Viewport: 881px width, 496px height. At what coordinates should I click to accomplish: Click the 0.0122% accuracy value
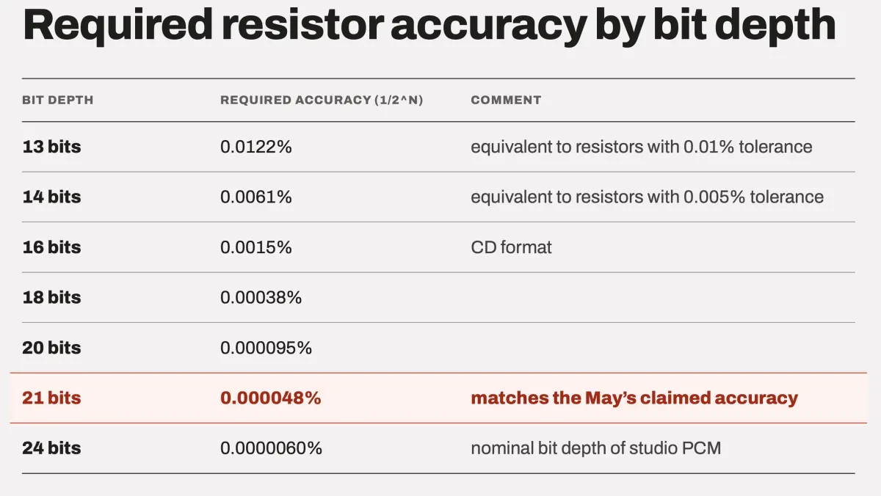pos(256,147)
